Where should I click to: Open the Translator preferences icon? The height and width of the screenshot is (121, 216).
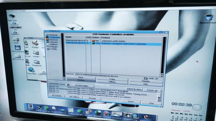click(x=32, y=70)
